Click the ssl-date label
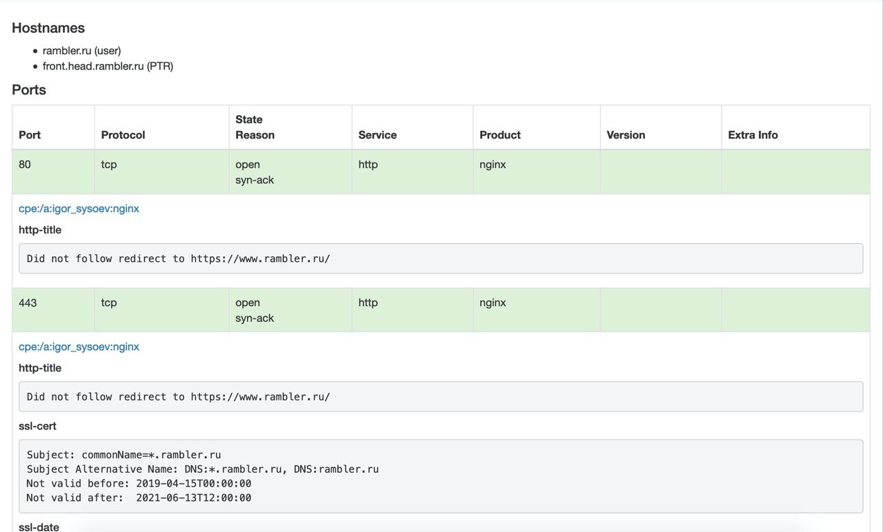 tap(39, 526)
